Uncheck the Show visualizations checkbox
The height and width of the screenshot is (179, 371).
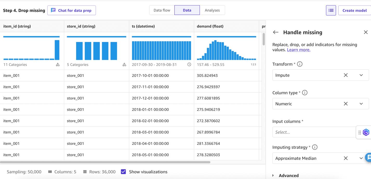[x=123, y=171]
